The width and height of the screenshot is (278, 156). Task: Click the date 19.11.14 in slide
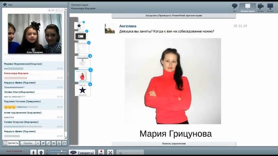pyautogui.click(x=240, y=26)
